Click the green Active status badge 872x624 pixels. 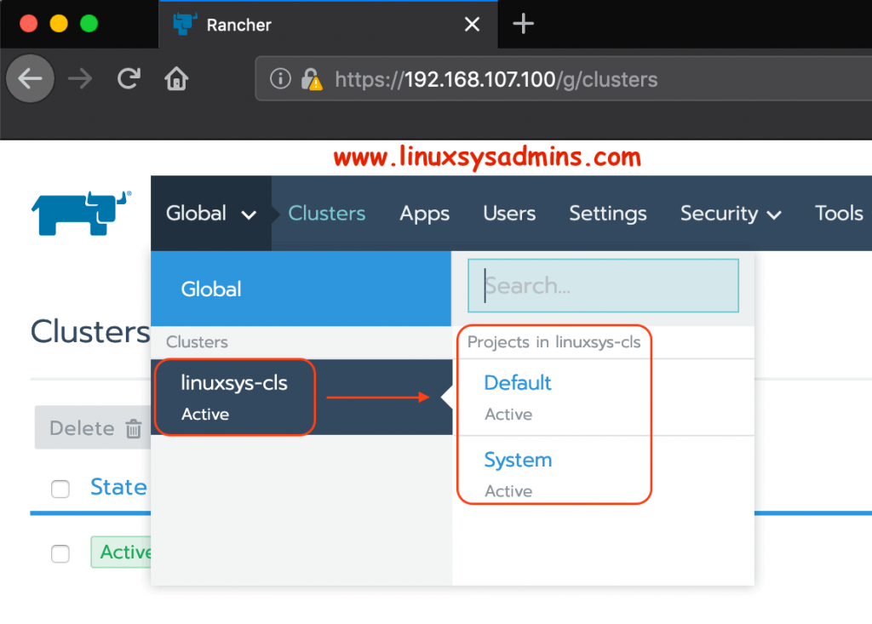(121, 552)
